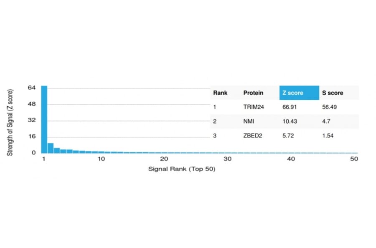This screenshot has height=248, width=376.
Task: Click the S score value 56.49
Action: [330, 107]
